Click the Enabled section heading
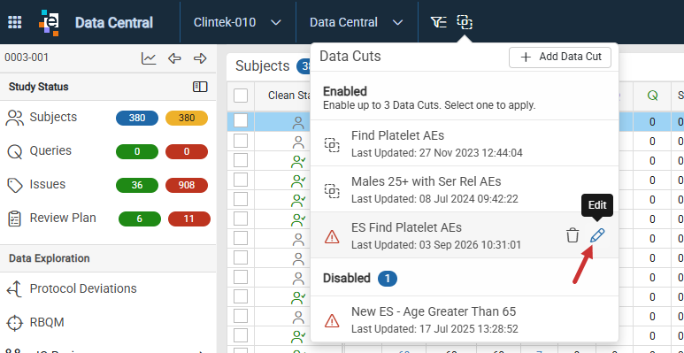This screenshot has width=684, height=353. 344,92
